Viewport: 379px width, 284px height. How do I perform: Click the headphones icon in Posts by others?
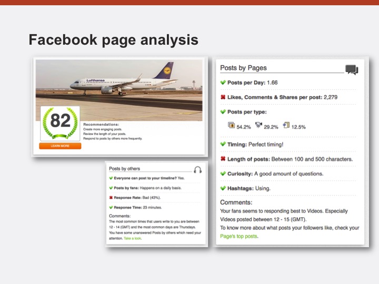click(x=197, y=169)
